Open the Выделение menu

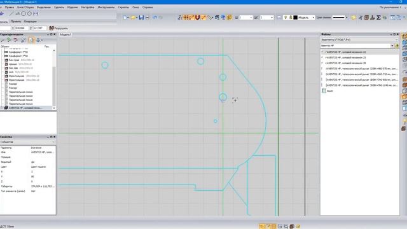pyautogui.click(x=44, y=7)
